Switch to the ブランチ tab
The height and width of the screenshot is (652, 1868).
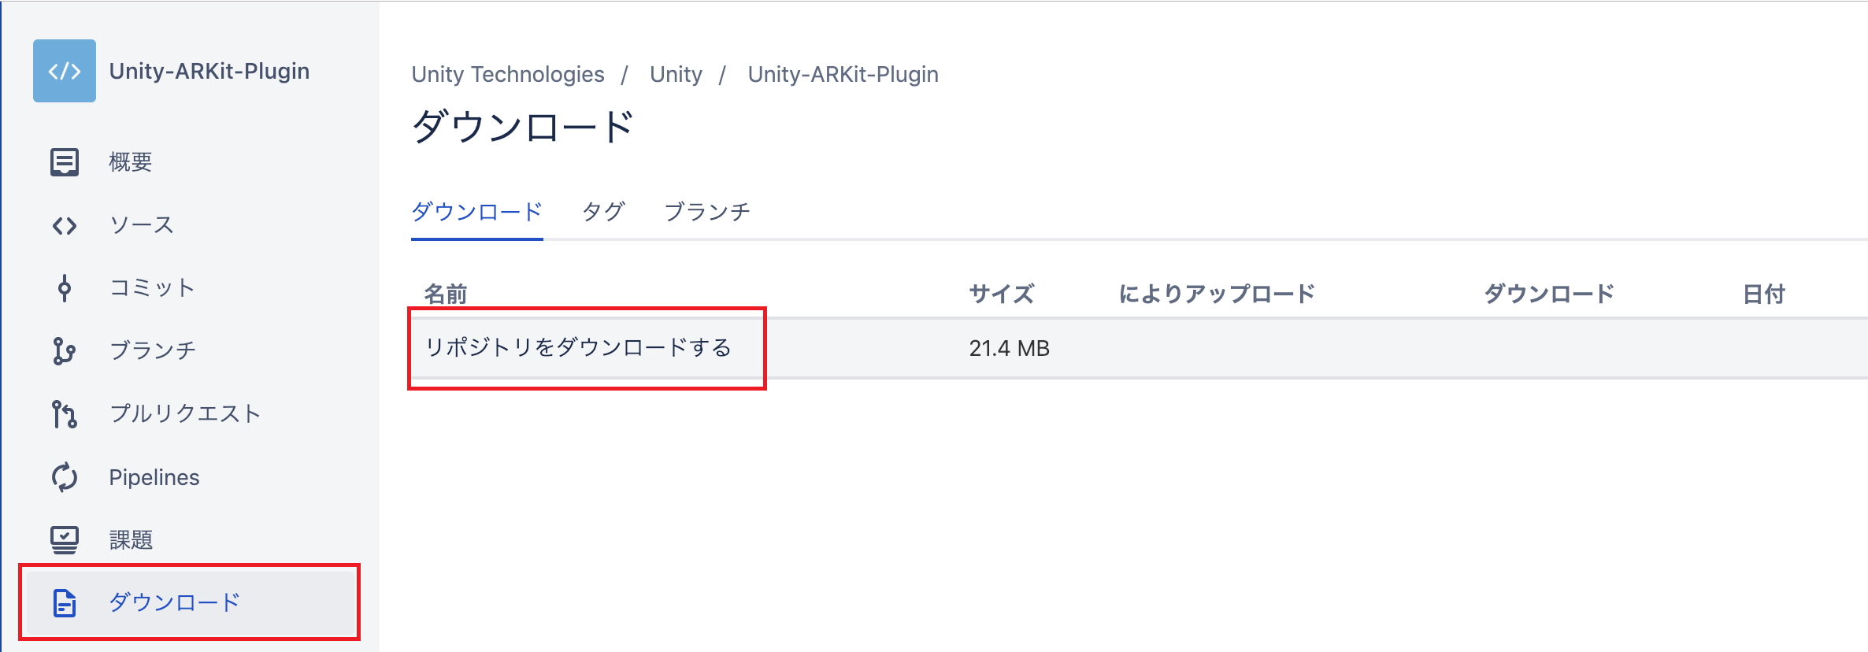(x=707, y=212)
